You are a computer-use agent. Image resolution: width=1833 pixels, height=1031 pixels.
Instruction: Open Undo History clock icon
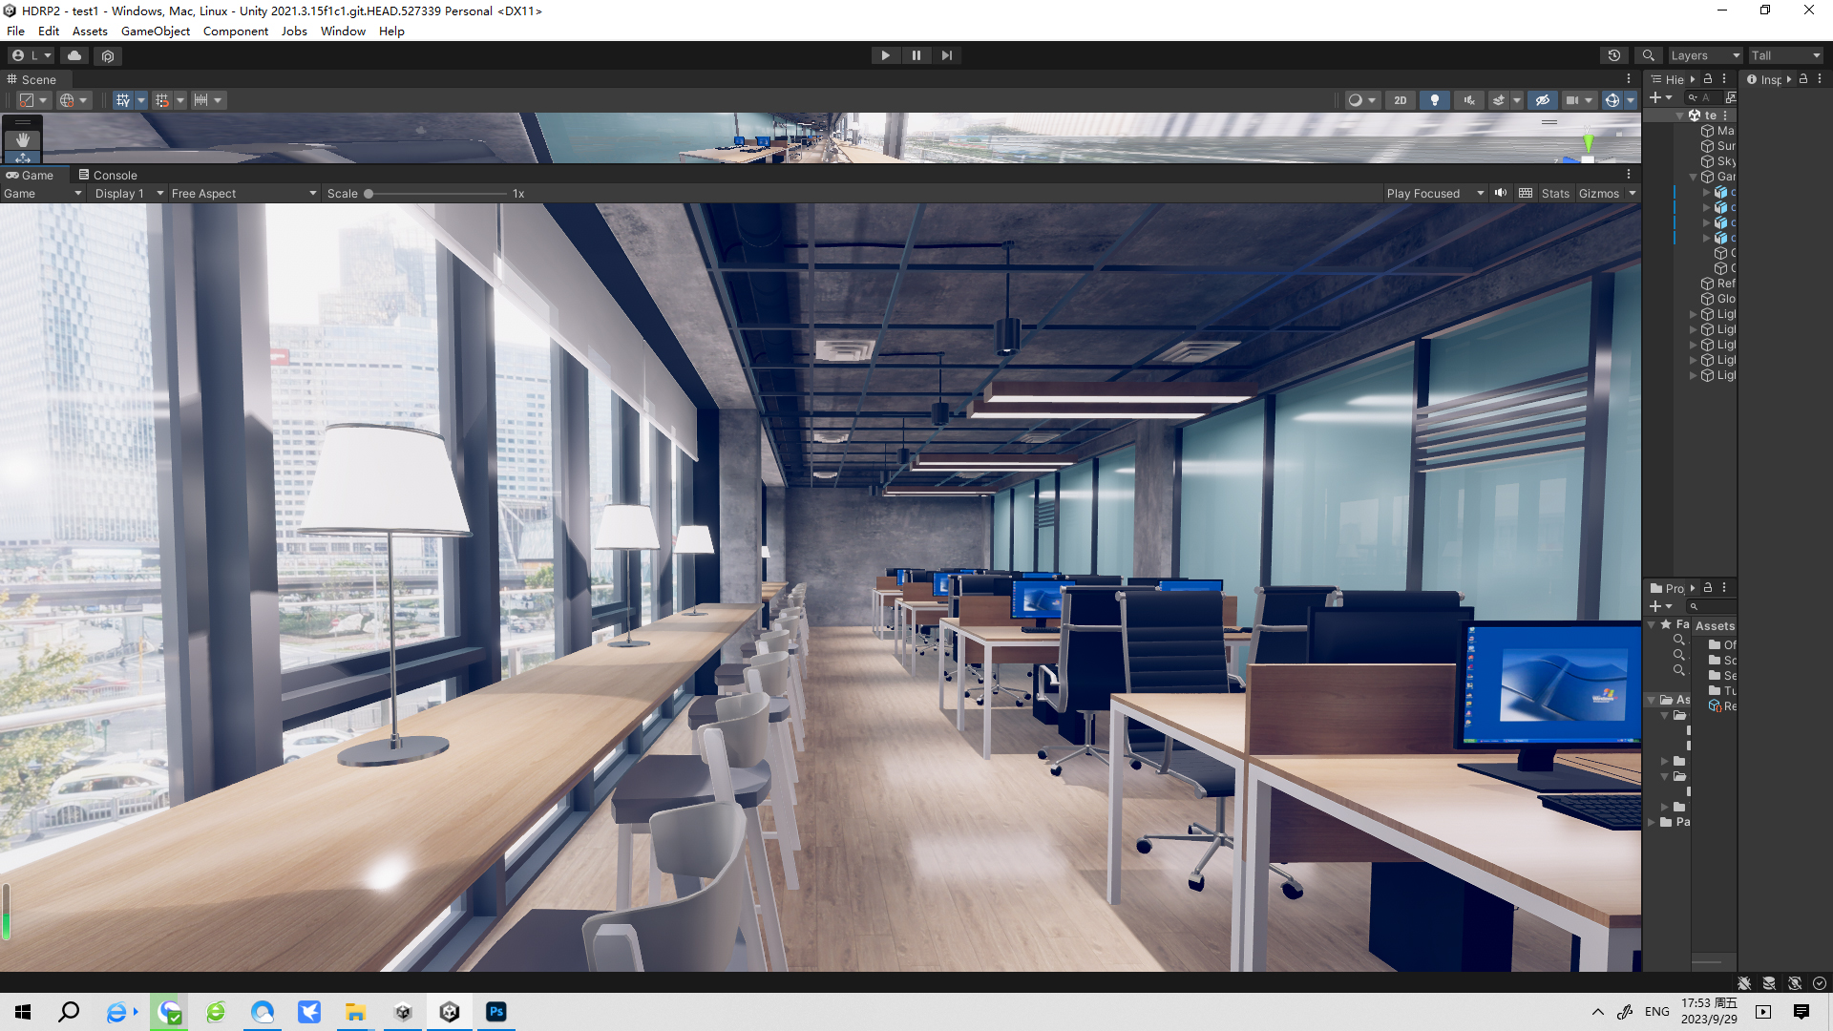[x=1613, y=55]
